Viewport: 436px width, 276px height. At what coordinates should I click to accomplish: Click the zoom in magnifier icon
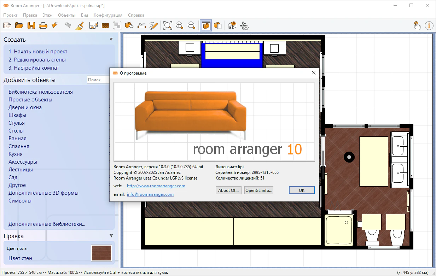point(180,25)
